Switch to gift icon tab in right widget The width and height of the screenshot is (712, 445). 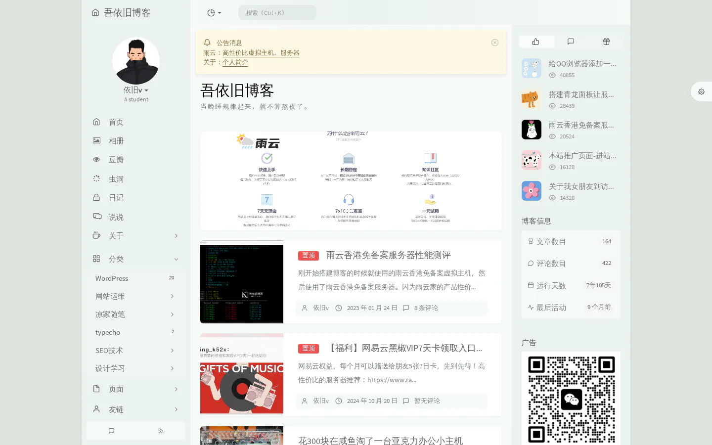606,42
